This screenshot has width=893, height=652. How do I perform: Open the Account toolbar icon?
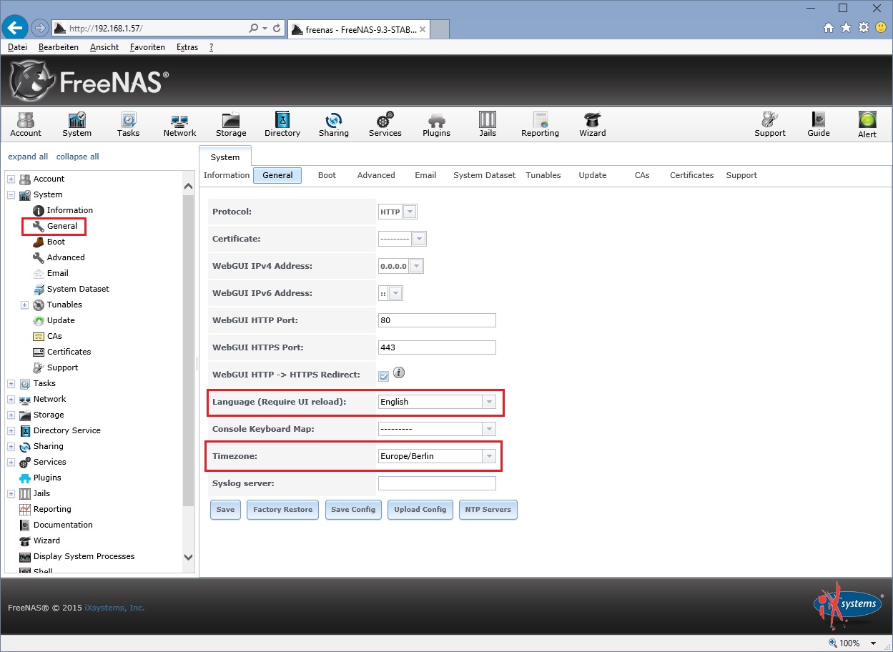coord(26,124)
